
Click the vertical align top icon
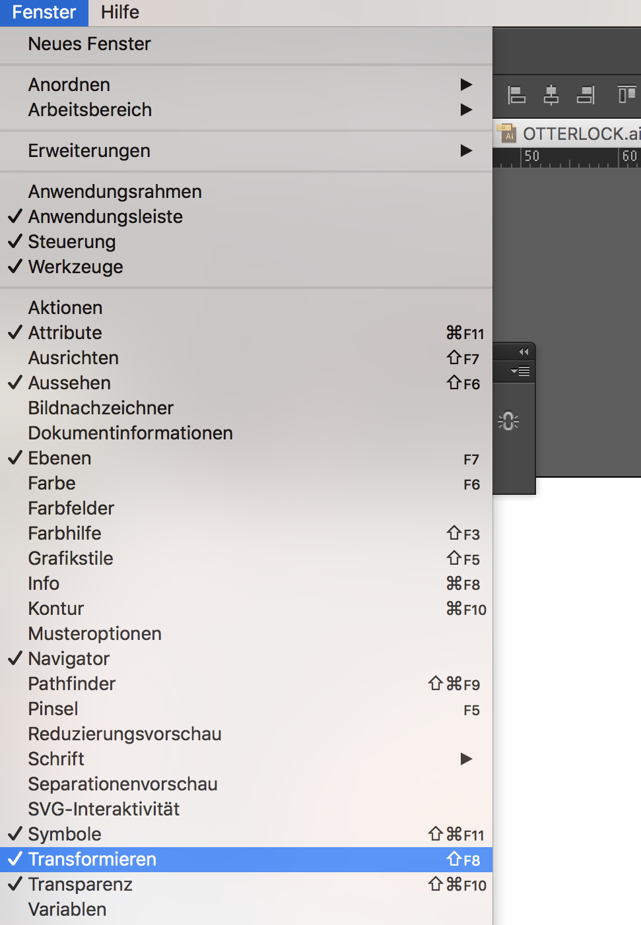[x=626, y=95]
